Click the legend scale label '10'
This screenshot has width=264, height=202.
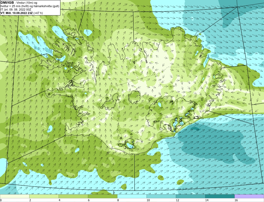point(148,200)
